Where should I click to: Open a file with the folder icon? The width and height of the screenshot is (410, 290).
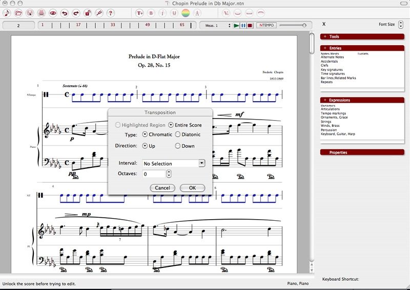pos(18,13)
